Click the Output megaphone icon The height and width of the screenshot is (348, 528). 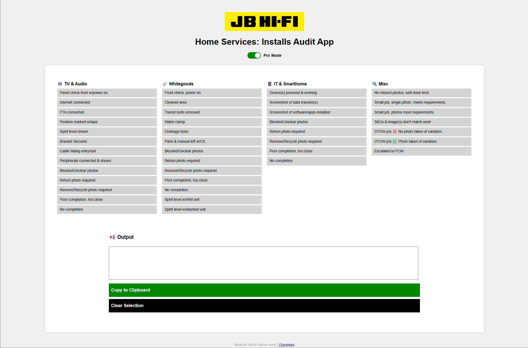tap(112, 237)
